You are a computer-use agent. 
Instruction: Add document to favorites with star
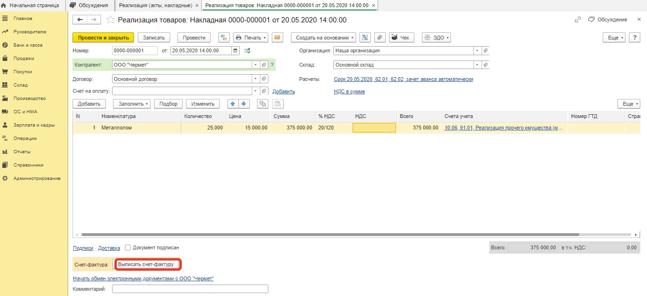click(110, 20)
